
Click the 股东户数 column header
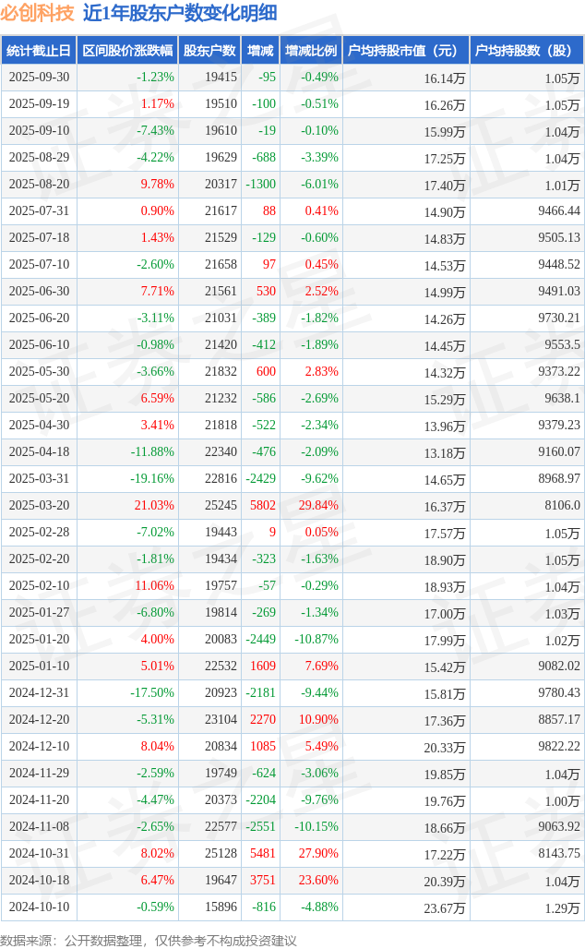209,51
